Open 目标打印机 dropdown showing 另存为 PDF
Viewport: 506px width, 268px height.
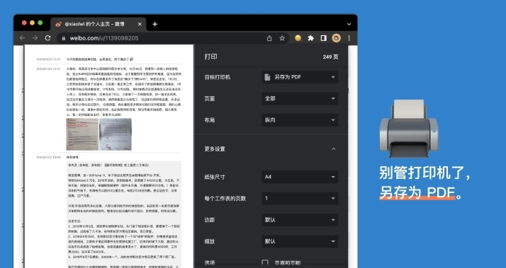click(300, 77)
